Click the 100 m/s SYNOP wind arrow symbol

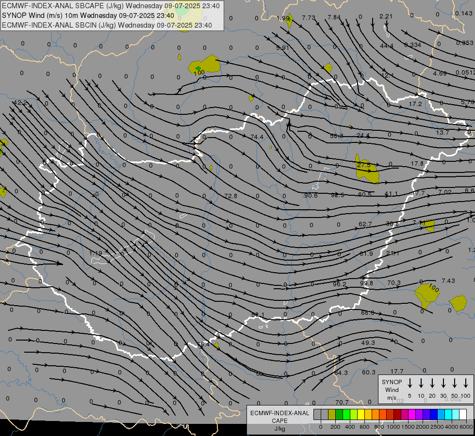tap(466, 383)
